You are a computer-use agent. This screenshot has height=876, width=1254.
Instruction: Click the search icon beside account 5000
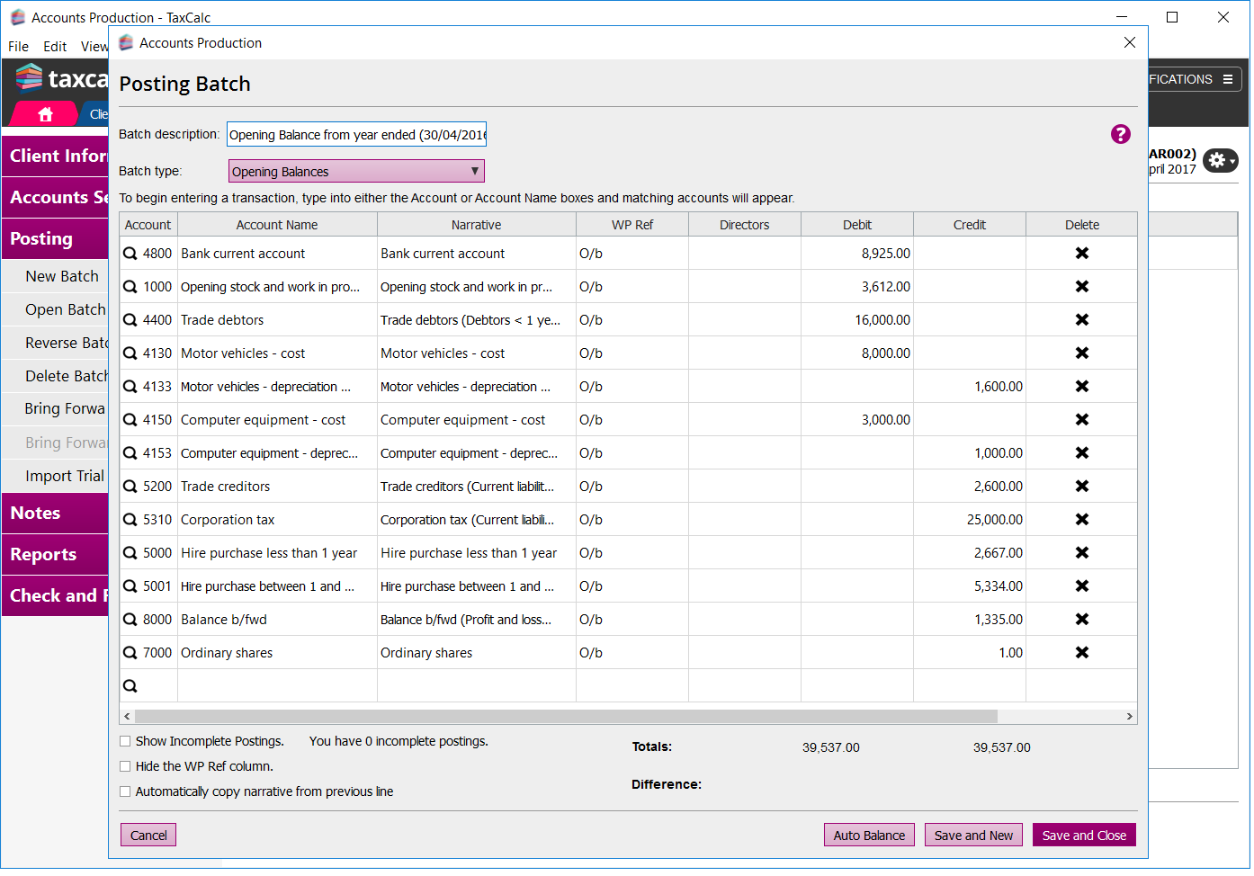click(130, 554)
